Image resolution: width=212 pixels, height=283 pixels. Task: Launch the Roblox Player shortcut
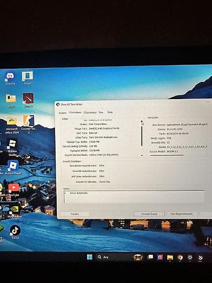[x=13, y=167]
